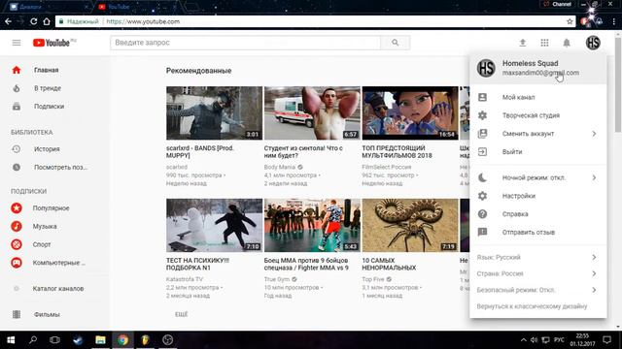This screenshot has width=622, height=349.
Task: Click the В тренде flame icon
Action: coord(17,88)
